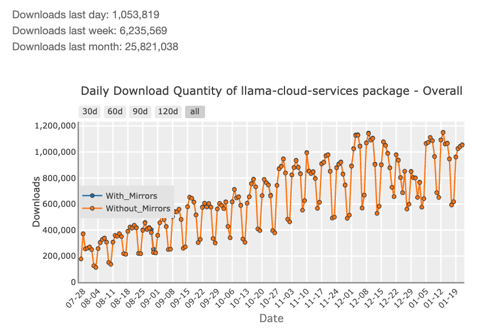Click the 1,000,000 y-axis label
The image size is (489, 333).
point(55,152)
